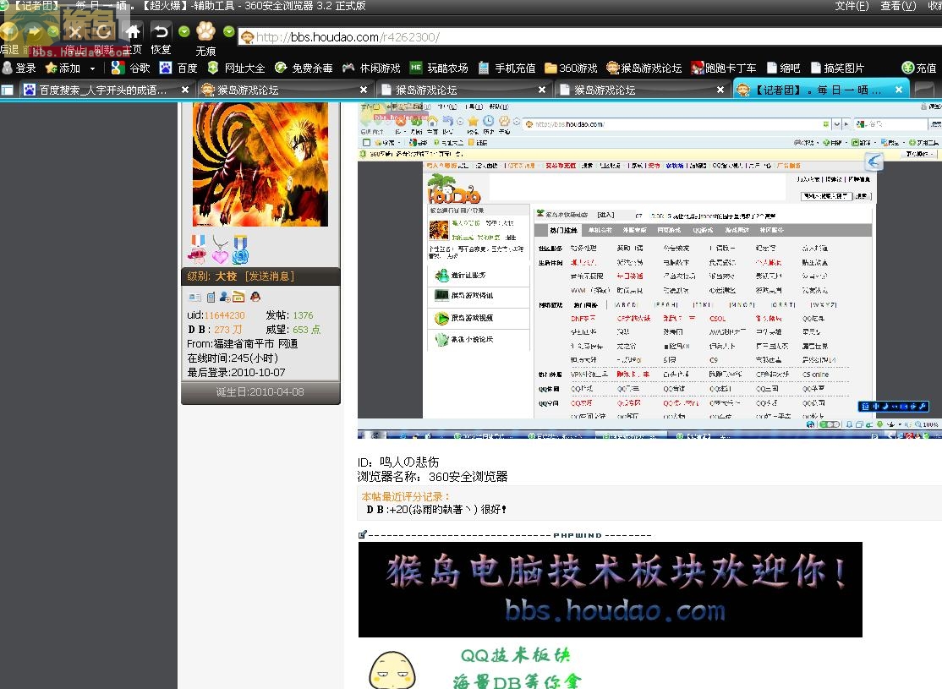Click the Back (后退) navigation button
The width and height of the screenshot is (942, 689).
(9, 36)
